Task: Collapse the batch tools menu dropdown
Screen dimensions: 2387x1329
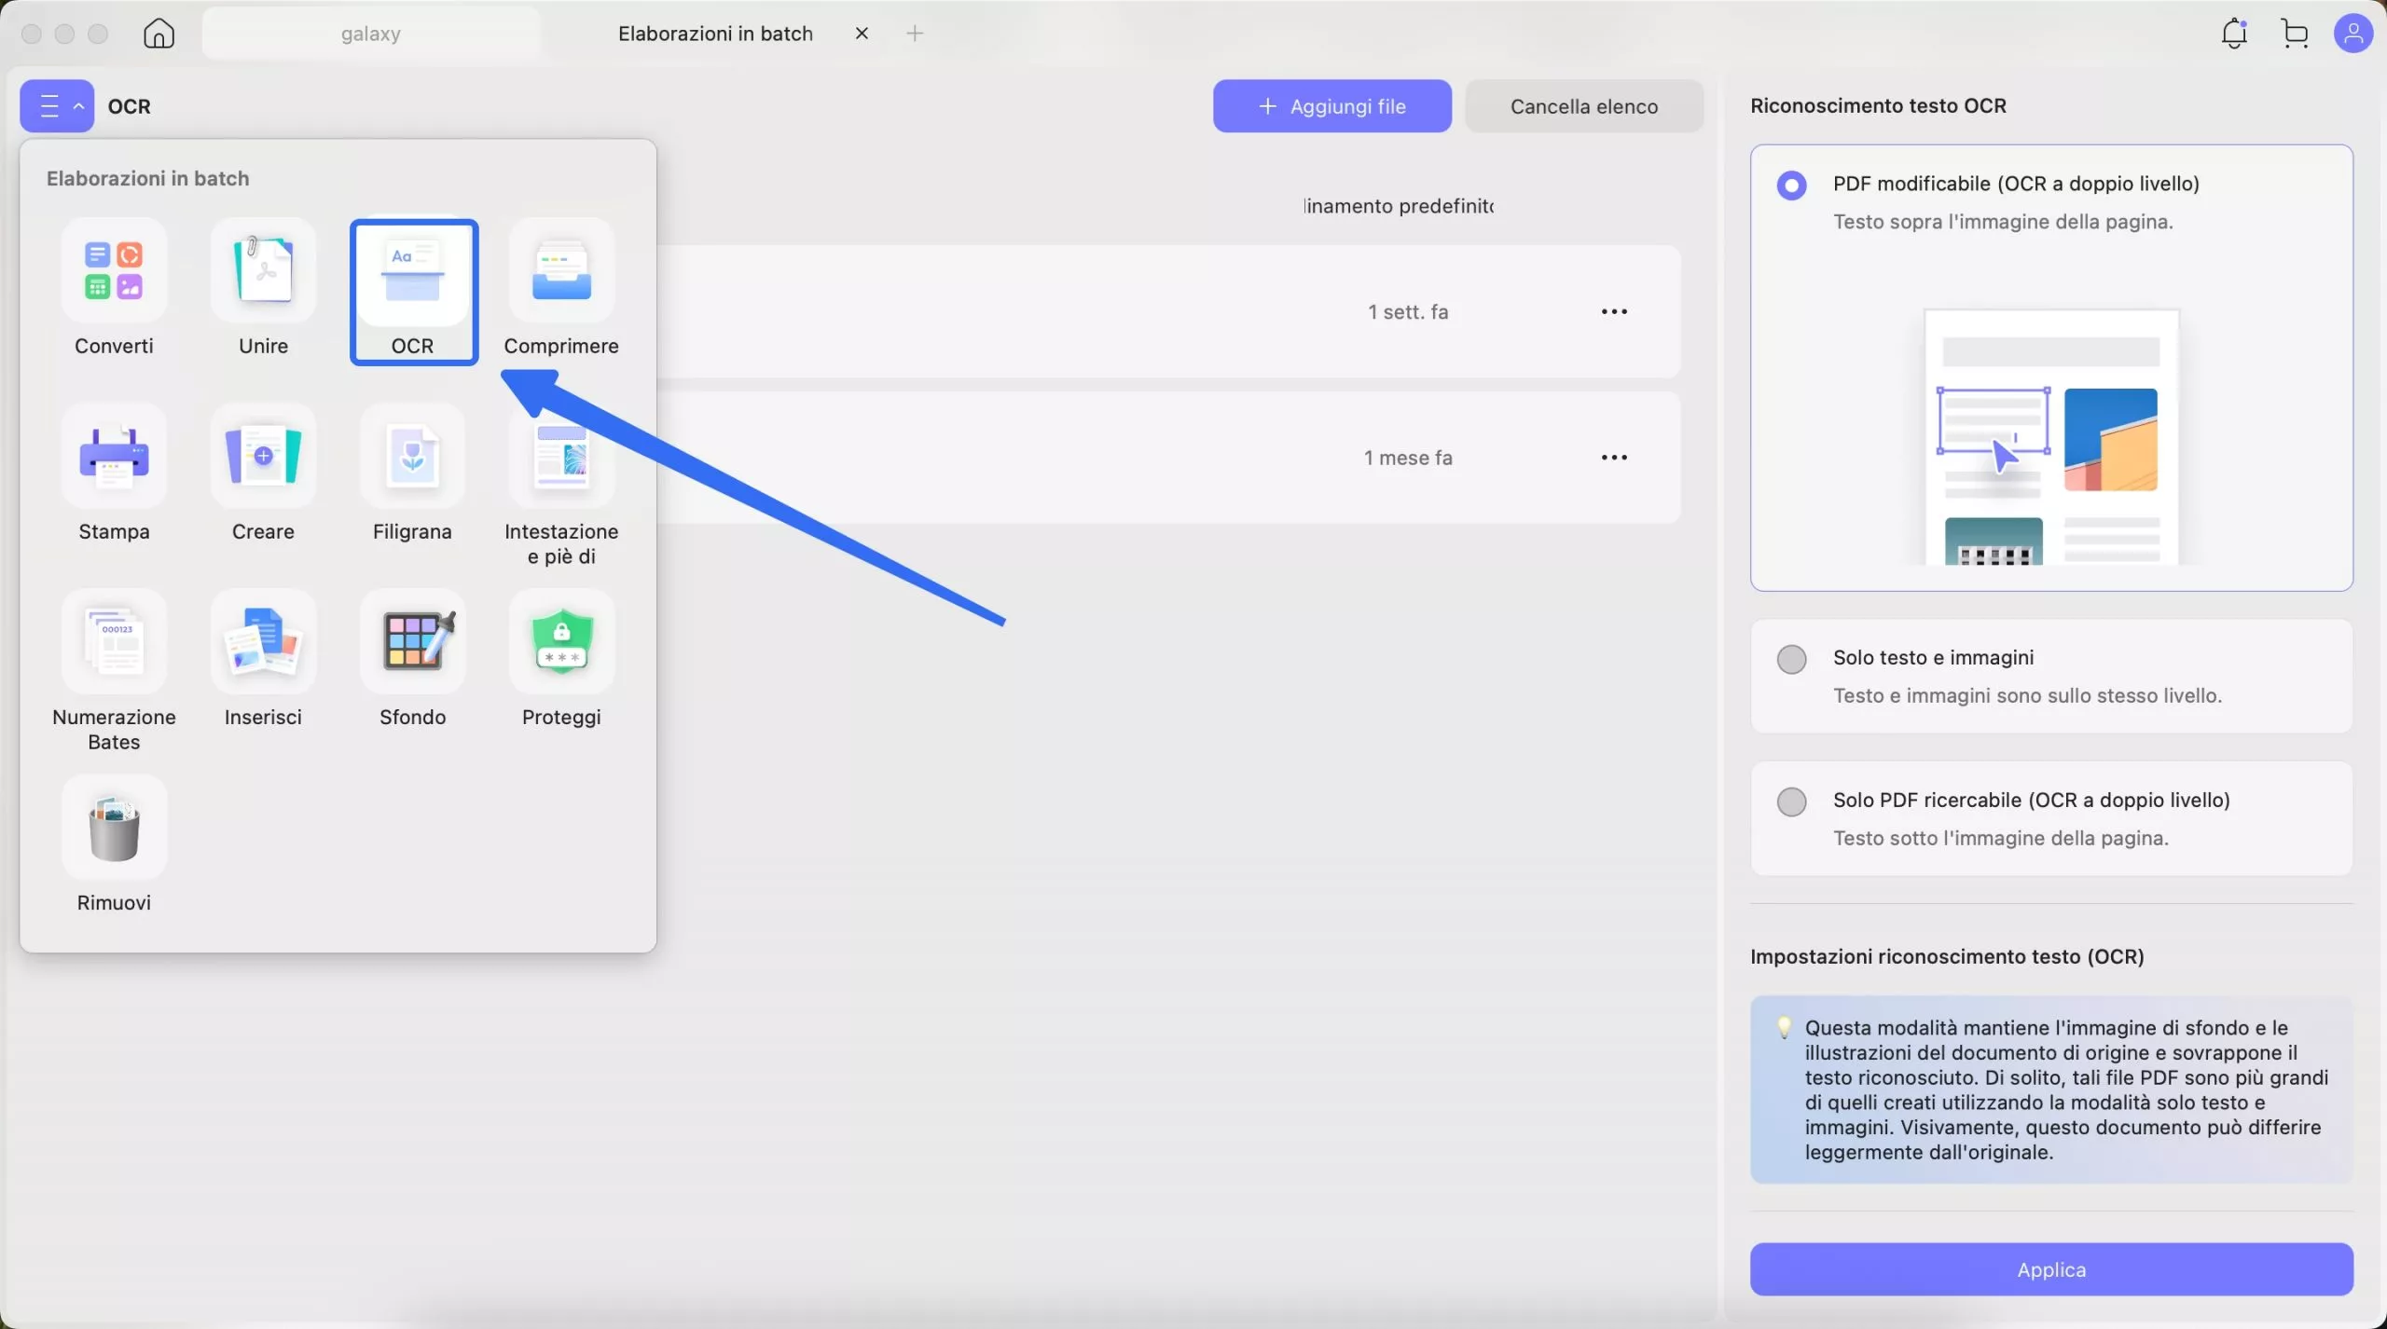Action: point(57,106)
